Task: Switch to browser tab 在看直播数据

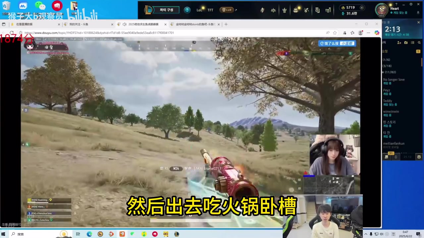Action: click(x=35, y=24)
